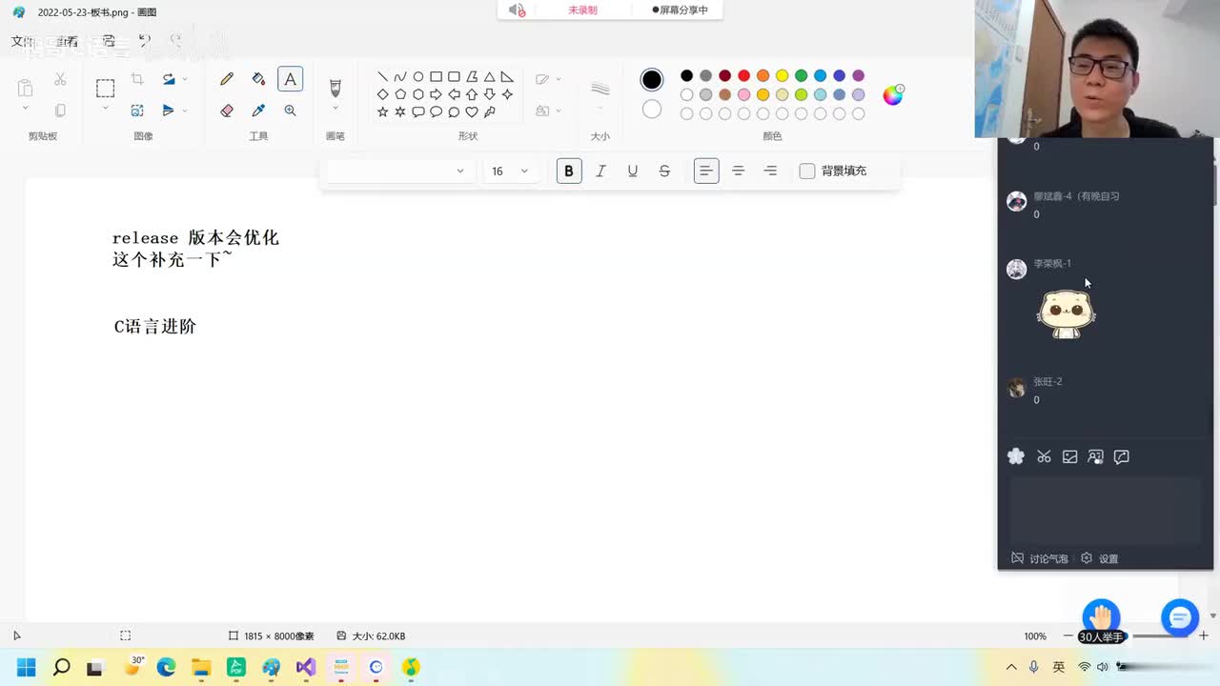Pick the yellow color swatch
The image size is (1220, 686).
click(782, 75)
